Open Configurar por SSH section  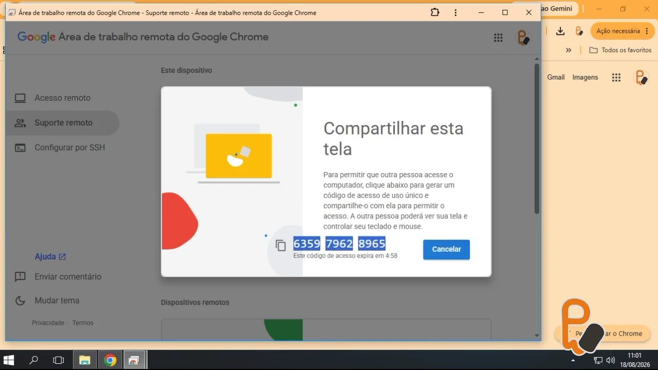[62, 147]
